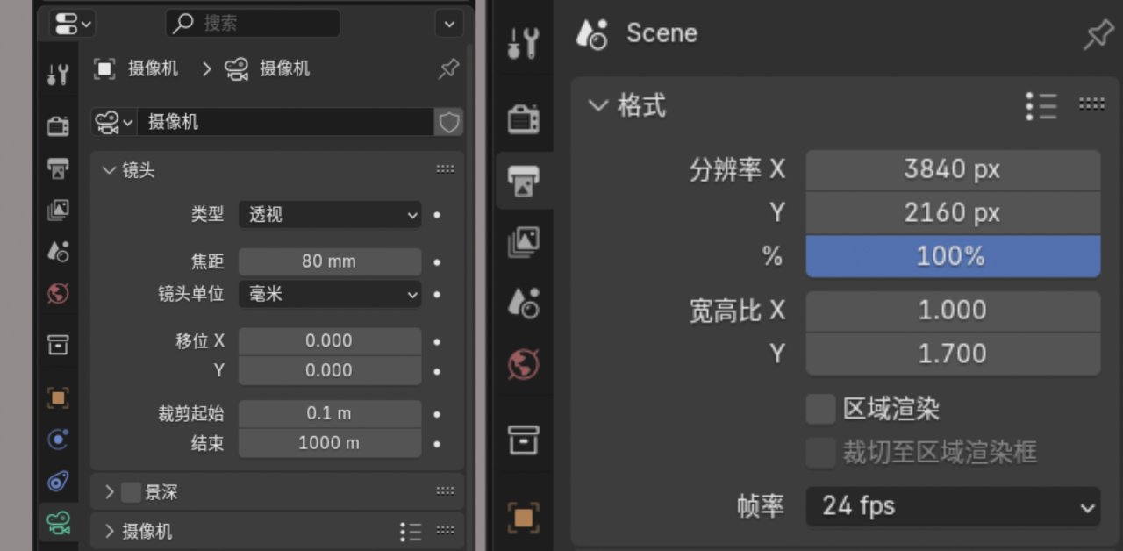Switch to Render properties tab in camera editor
This screenshot has height=551, width=1123.
click(x=58, y=125)
